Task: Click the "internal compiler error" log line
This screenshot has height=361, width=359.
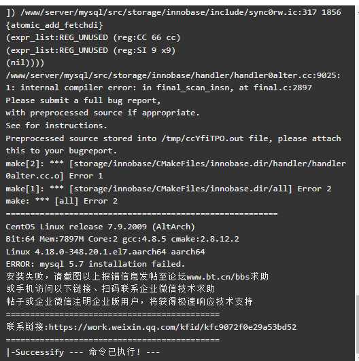Action: click(158, 88)
